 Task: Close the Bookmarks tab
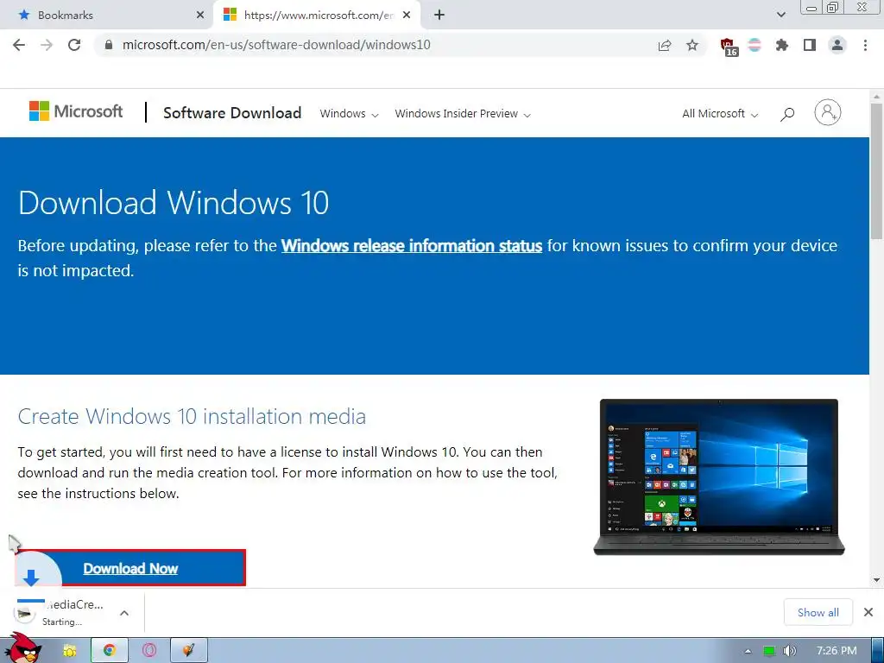click(x=200, y=16)
